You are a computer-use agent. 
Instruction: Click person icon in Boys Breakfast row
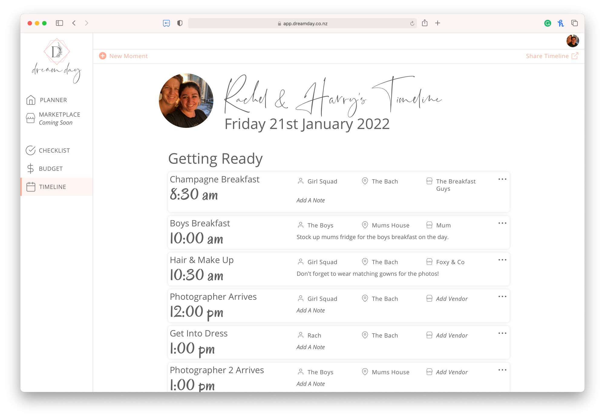coord(301,225)
